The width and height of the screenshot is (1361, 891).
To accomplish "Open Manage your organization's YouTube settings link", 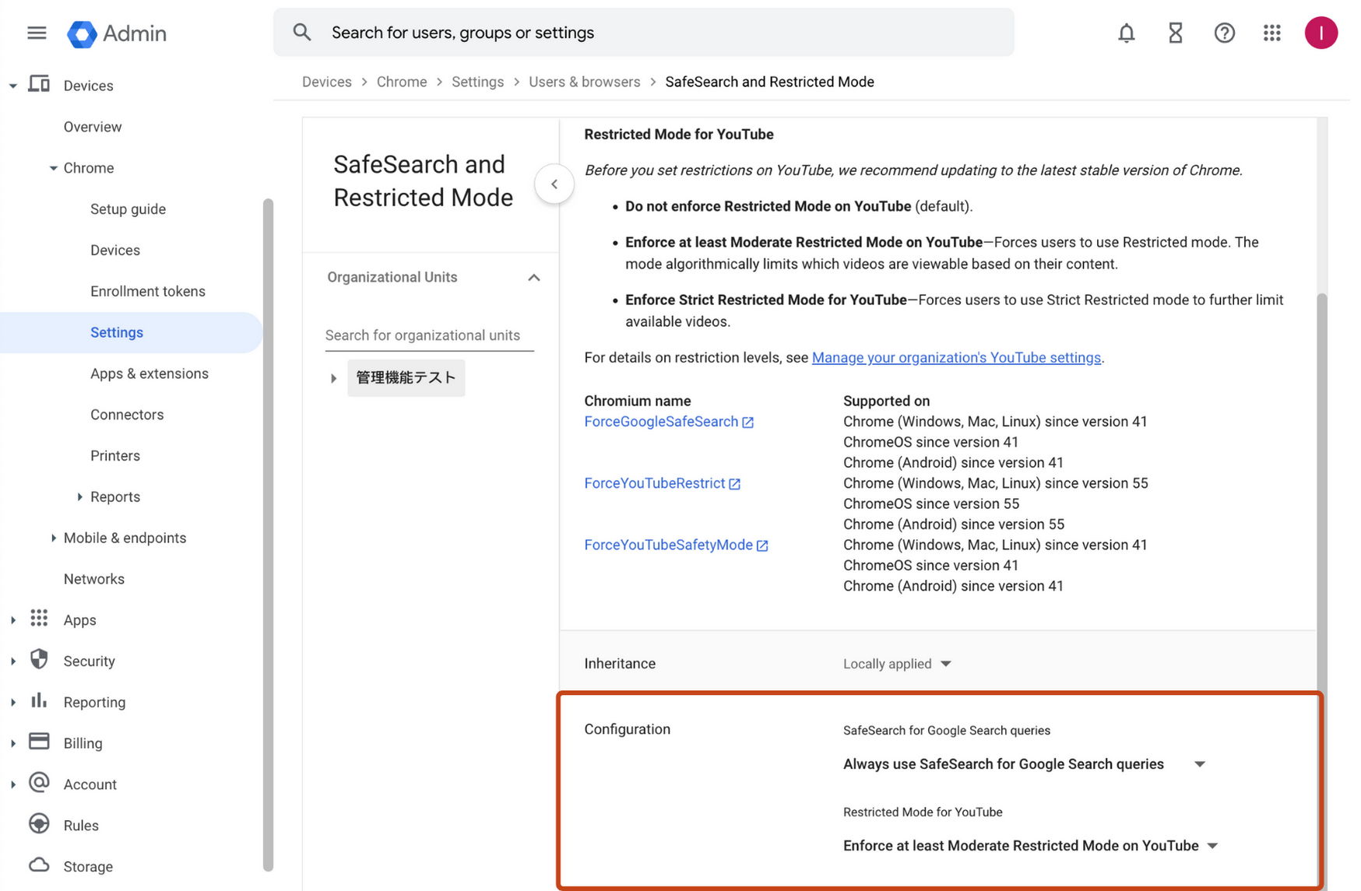I will coord(956,357).
